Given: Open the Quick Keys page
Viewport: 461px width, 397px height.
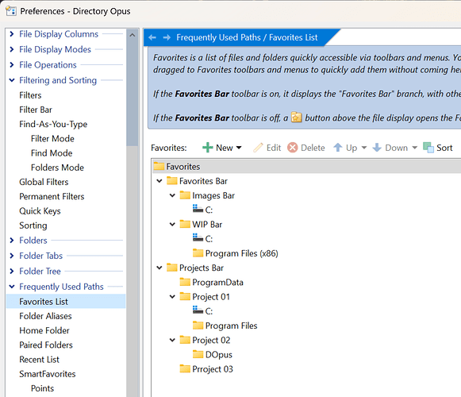Looking at the screenshot, I should point(40,210).
